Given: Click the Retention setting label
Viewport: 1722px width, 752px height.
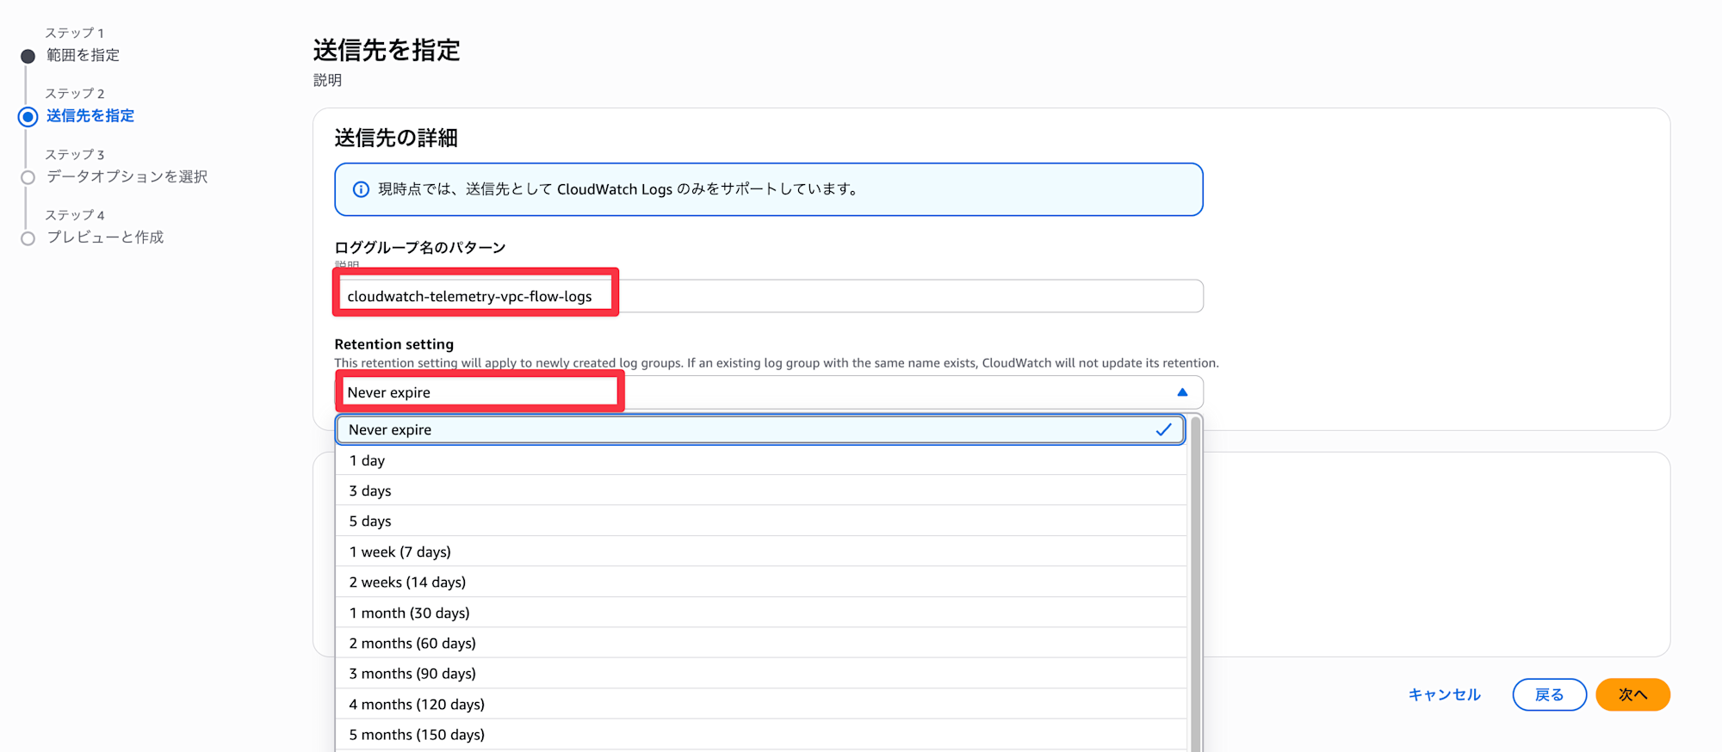Looking at the screenshot, I should point(393,344).
